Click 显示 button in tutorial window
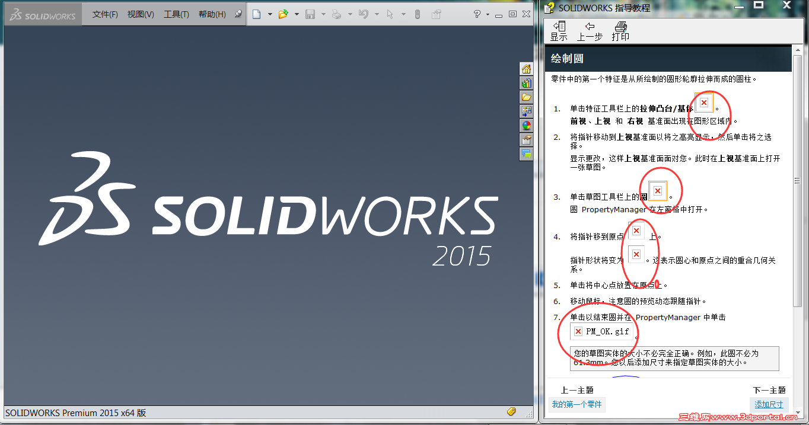The width and height of the screenshot is (809, 425). pyautogui.click(x=559, y=31)
